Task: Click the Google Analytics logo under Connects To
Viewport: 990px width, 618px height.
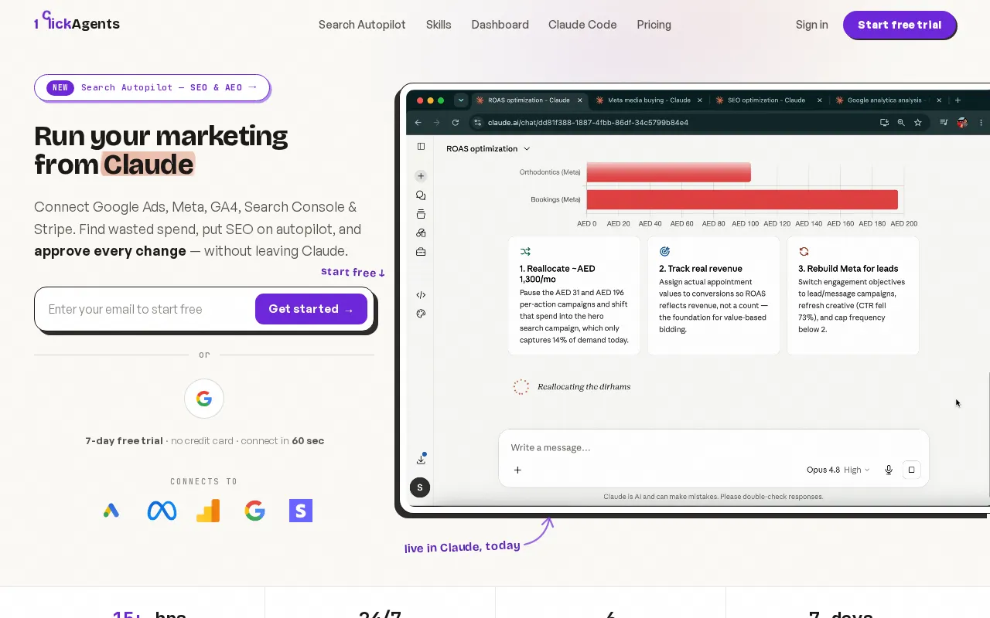Action: click(x=208, y=511)
